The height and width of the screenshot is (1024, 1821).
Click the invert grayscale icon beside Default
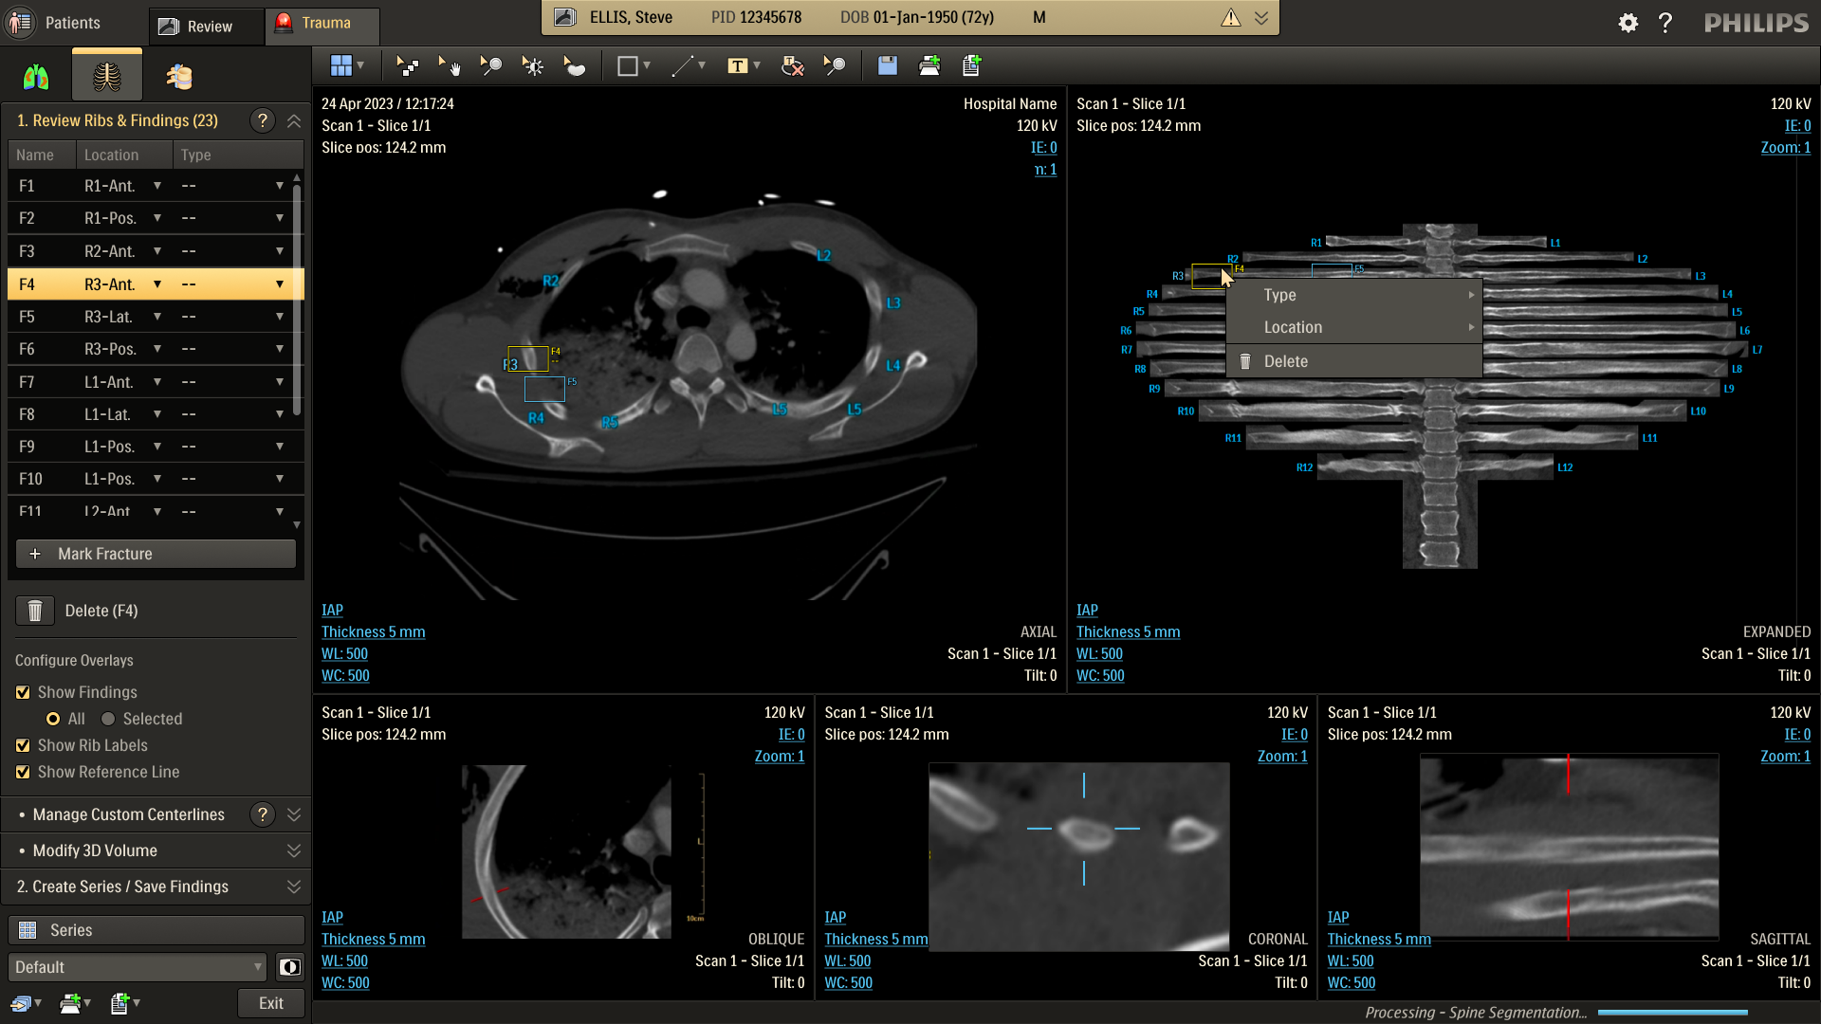[289, 967]
